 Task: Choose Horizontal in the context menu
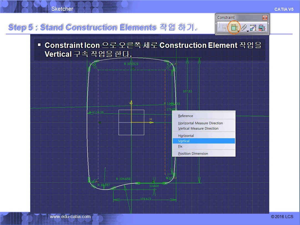tap(186, 136)
